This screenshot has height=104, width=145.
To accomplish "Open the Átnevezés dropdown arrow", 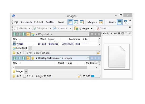I will coord(70,28).
